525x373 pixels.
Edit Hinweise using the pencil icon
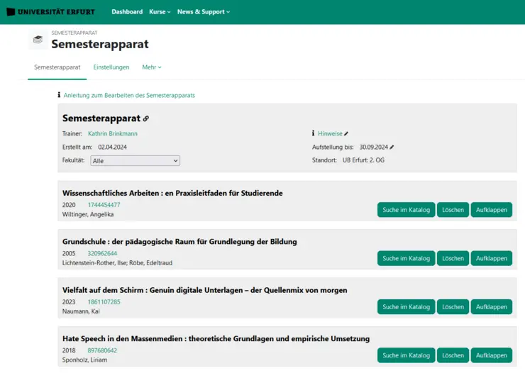point(346,134)
